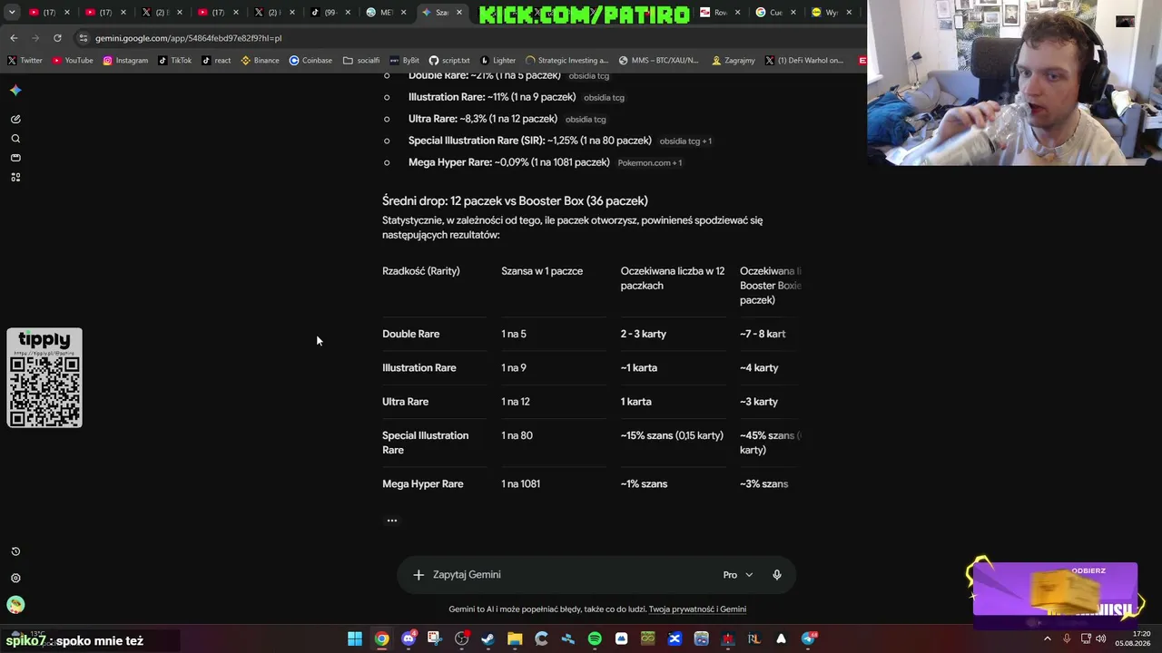The height and width of the screenshot is (653, 1162).
Task: Open obsidia tcg source next to Illustration Rare
Action: 604,98
